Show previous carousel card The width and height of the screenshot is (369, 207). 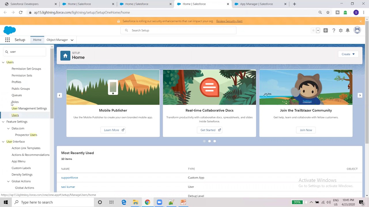pyautogui.click(x=59, y=95)
